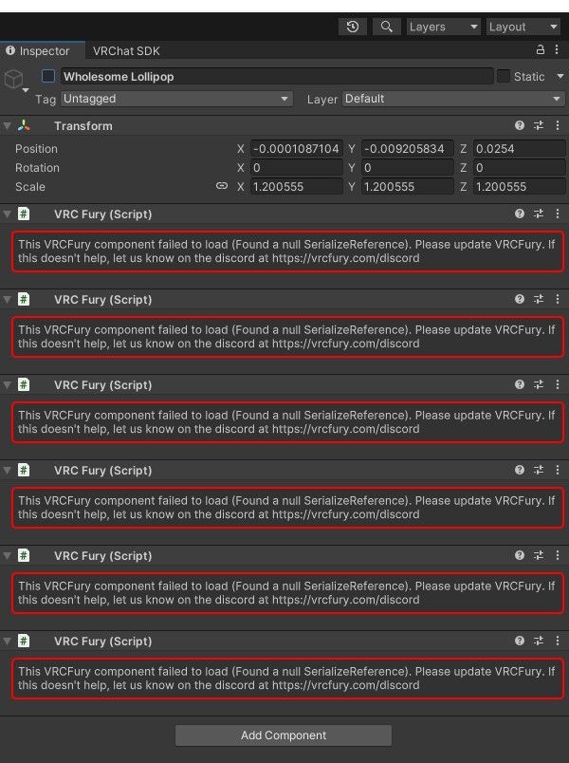
Task: Open help for the fifth VRC Fury component
Action: 520,555
